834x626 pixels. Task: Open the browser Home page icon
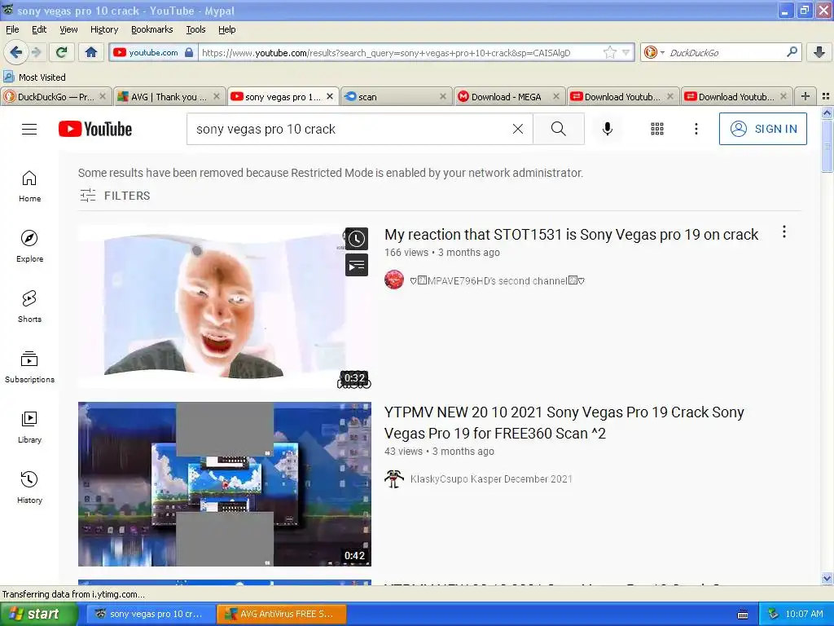pos(91,52)
